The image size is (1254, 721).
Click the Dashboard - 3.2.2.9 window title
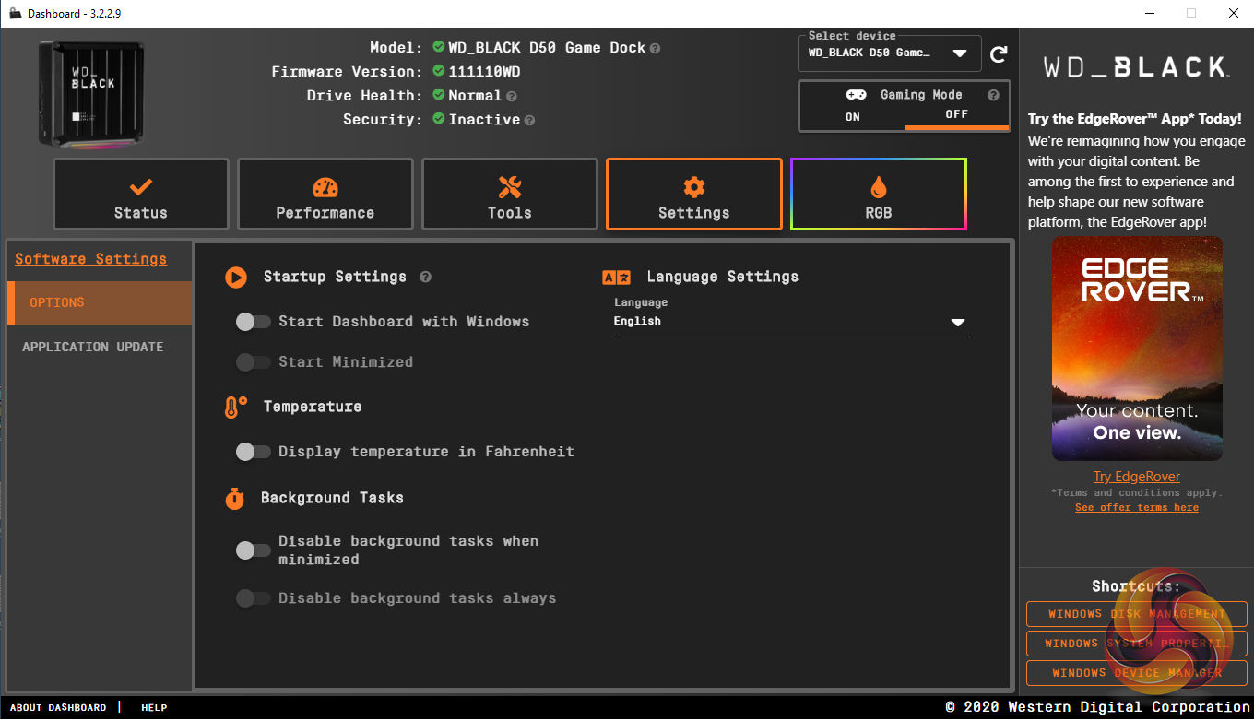[x=75, y=13]
